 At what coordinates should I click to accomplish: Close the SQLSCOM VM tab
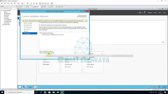pos(40,7)
